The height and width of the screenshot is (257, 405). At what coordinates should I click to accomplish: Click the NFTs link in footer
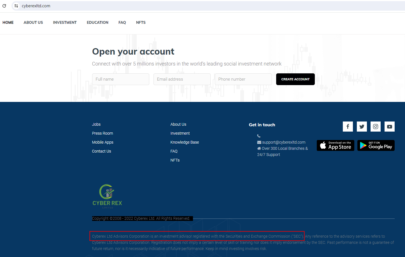click(175, 160)
